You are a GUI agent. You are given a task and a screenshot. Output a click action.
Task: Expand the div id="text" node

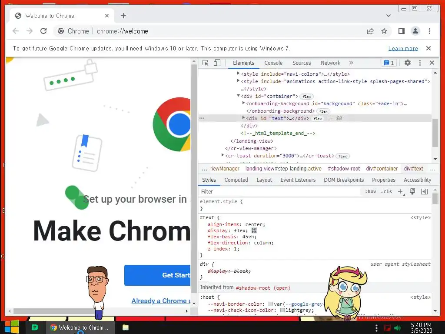[243, 118]
